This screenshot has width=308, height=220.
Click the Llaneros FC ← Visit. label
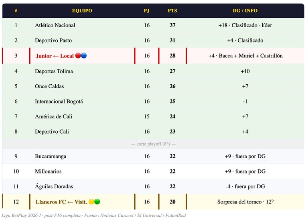click(61, 202)
